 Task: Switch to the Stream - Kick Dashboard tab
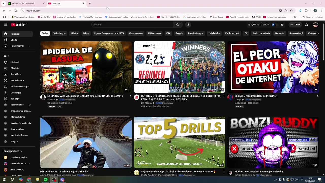coord(25,4)
